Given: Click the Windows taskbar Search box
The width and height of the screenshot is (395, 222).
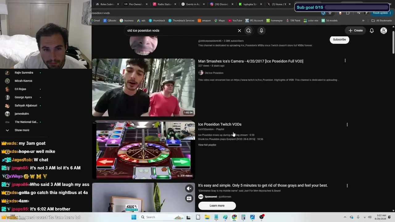Looking at the screenshot, I should [x=161, y=217].
